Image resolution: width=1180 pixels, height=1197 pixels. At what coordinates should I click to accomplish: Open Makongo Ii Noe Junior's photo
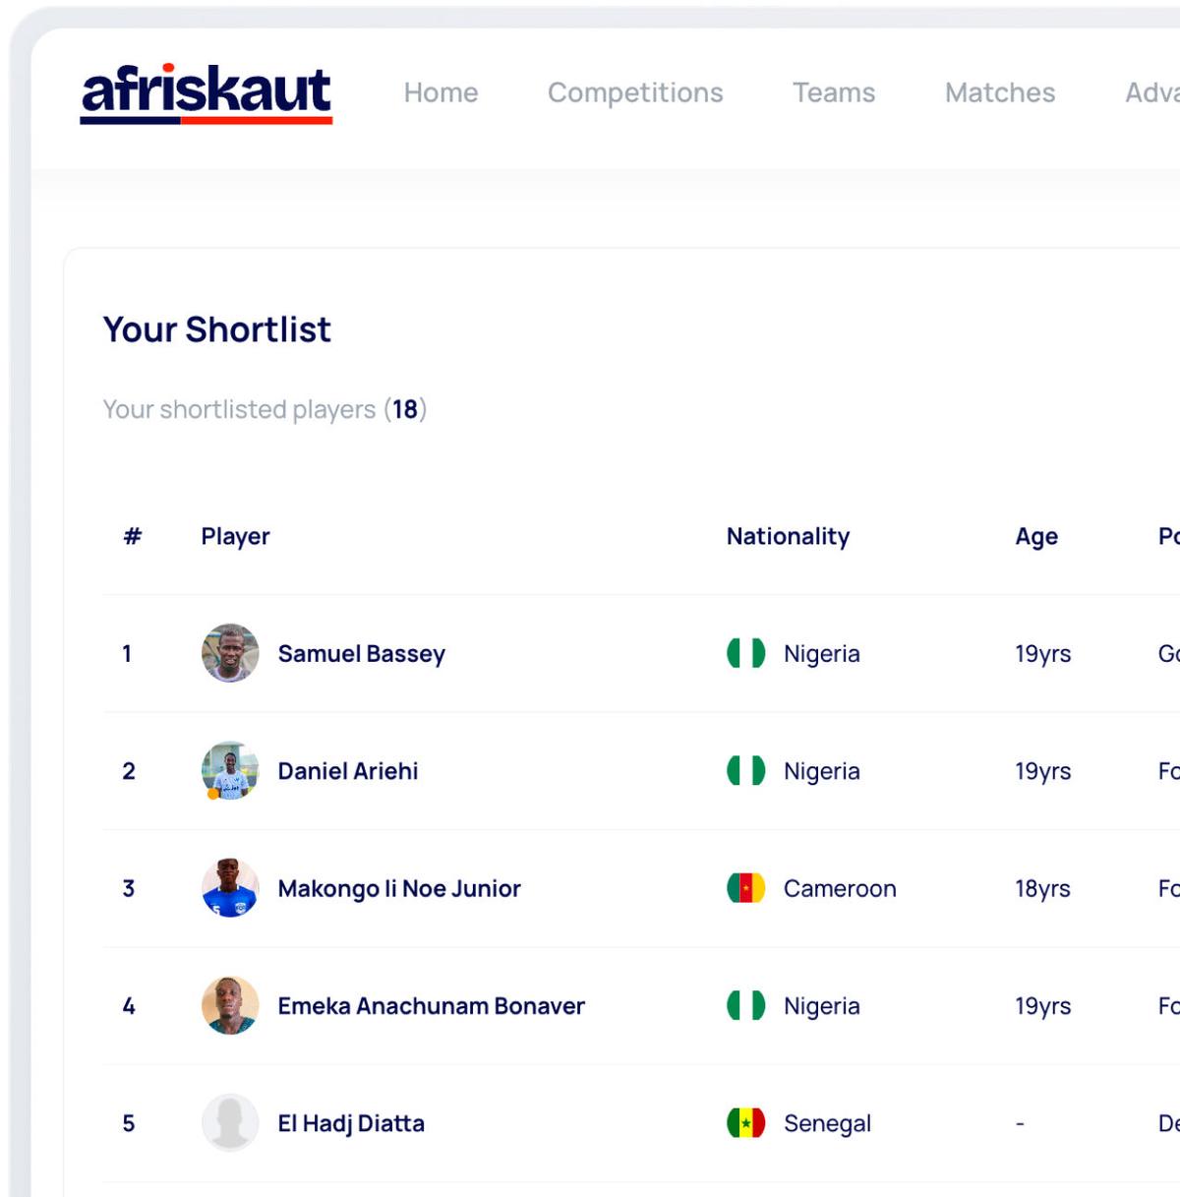coord(230,888)
